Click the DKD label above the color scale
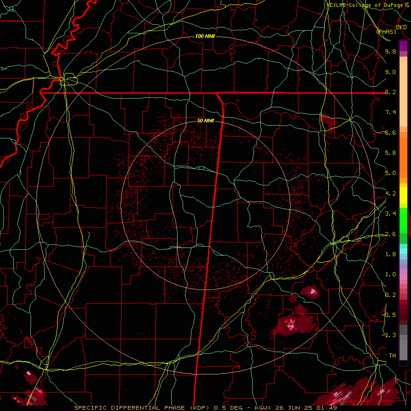This screenshot has height=411, width=411. [401, 27]
